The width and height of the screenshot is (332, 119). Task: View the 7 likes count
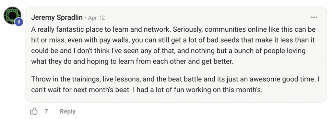tap(46, 111)
